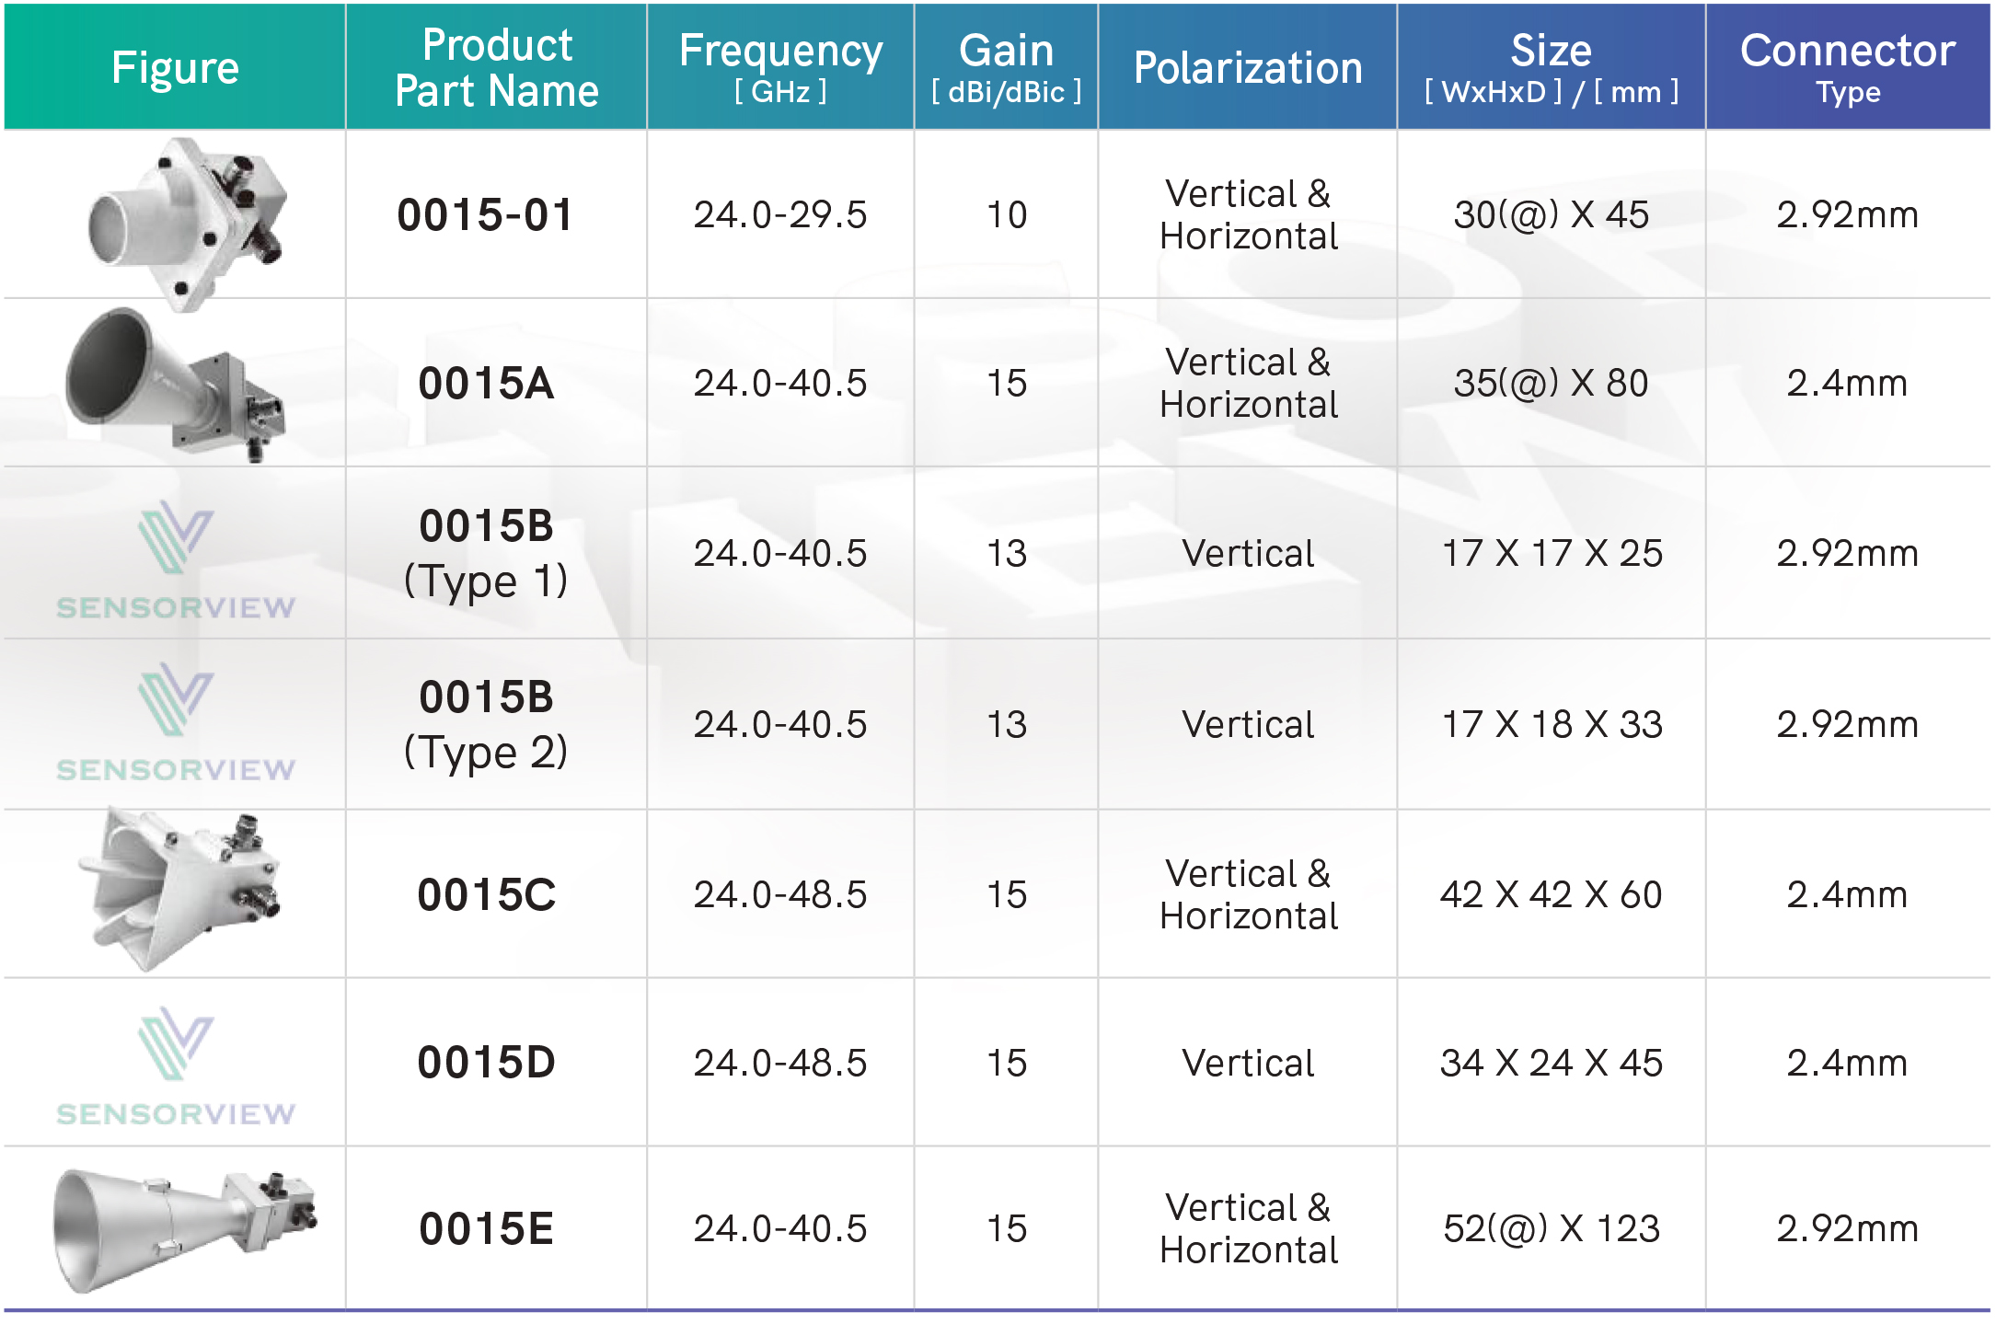The image size is (1996, 1324).
Task: Click the Product Part Name header
Action: coord(497,67)
